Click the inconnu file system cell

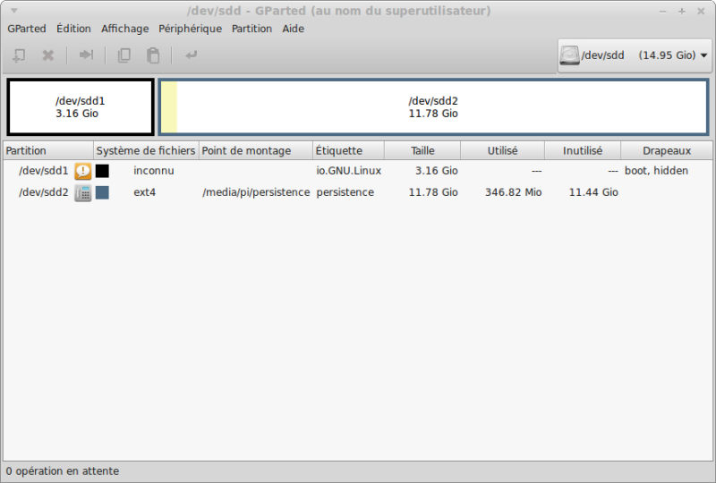pyautogui.click(x=153, y=171)
